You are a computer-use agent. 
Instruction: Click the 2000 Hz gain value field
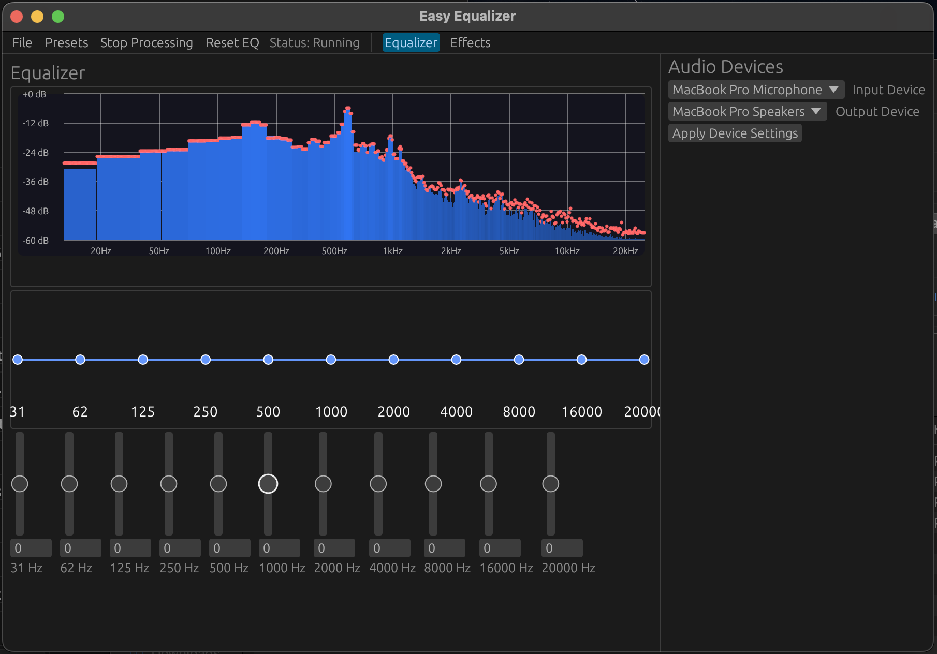click(x=334, y=548)
